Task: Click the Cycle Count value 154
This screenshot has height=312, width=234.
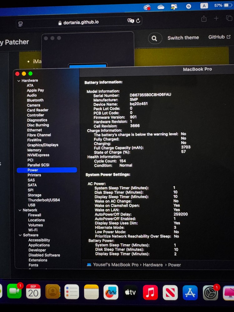Action: (123, 161)
